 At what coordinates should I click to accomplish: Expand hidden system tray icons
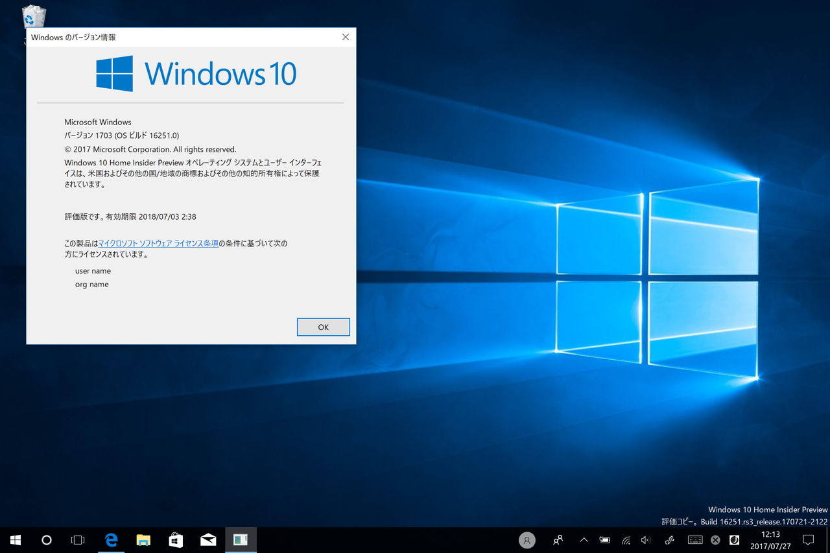click(x=584, y=539)
